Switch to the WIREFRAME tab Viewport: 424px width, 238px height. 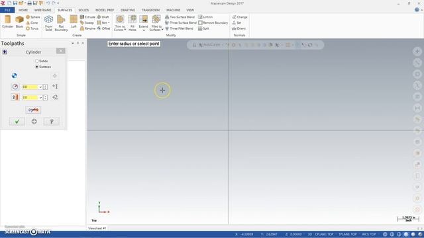[42, 11]
